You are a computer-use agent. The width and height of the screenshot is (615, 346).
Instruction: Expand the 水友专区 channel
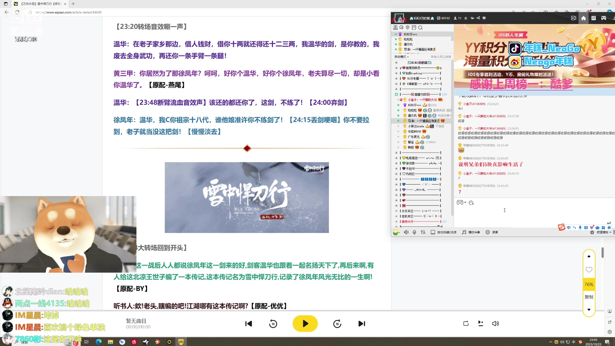coord(397,211)
